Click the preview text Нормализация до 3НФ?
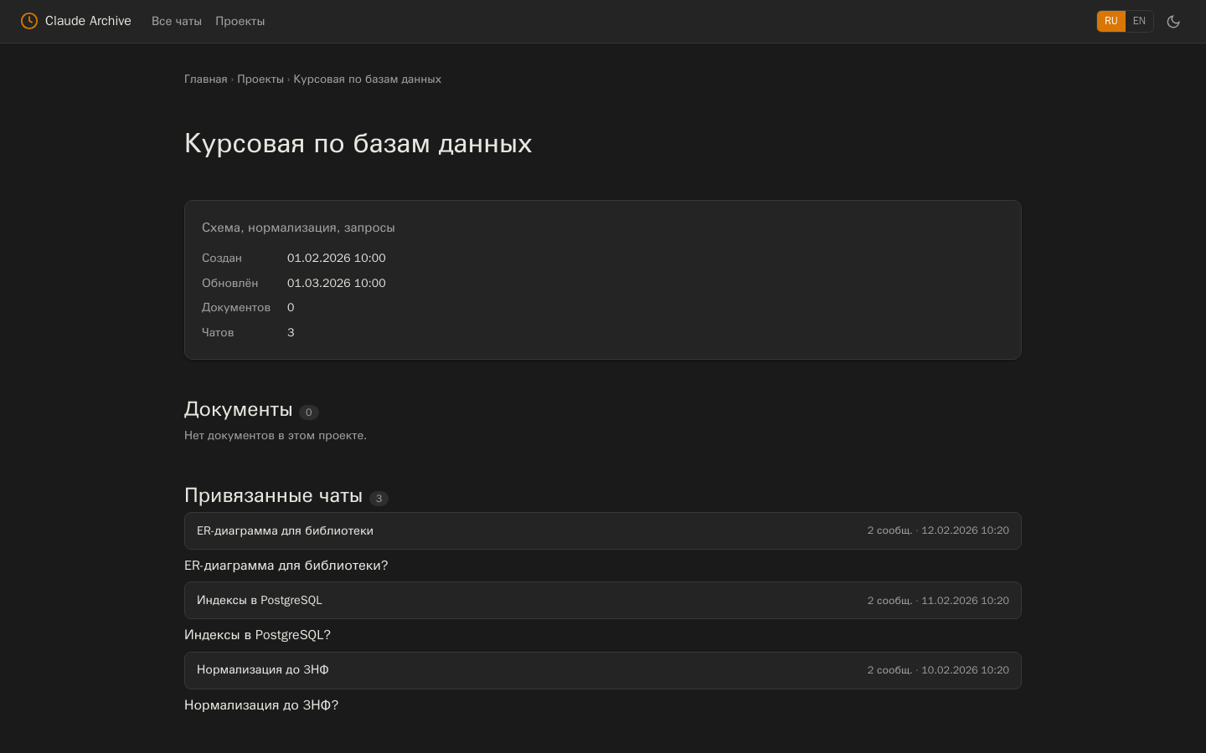 coord(261,705)
